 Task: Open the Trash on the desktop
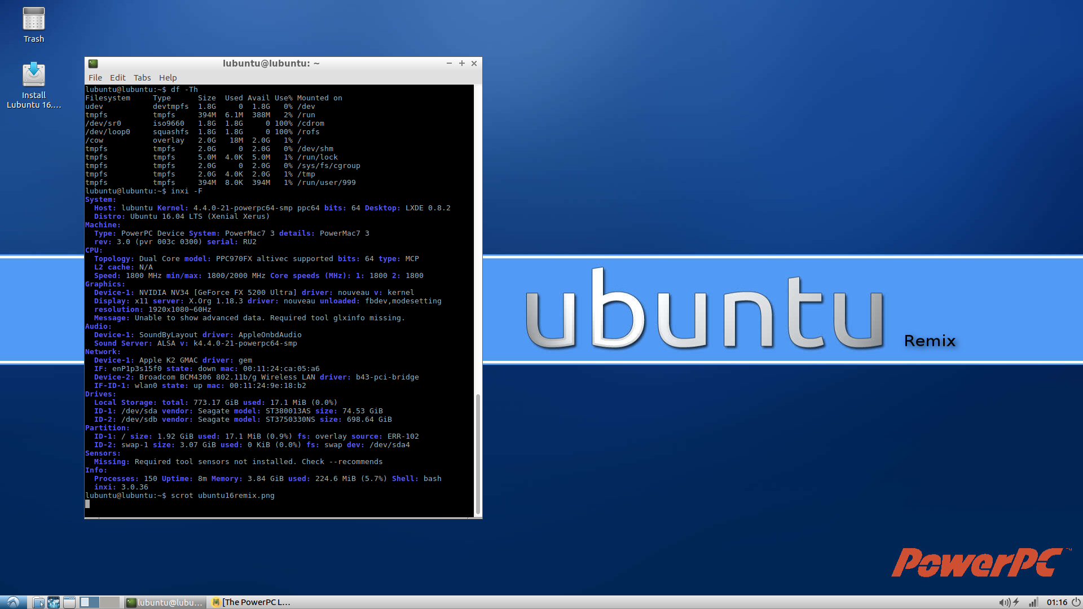coord(33,23)
